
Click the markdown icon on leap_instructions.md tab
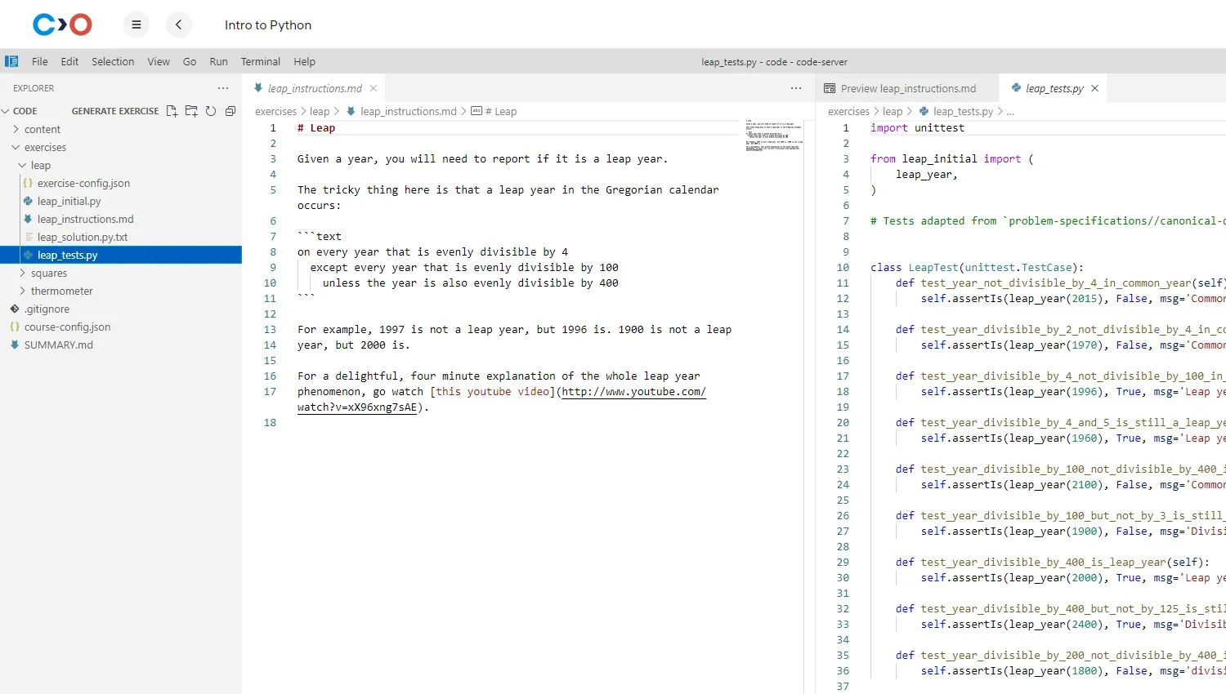[x=258, y=88]
